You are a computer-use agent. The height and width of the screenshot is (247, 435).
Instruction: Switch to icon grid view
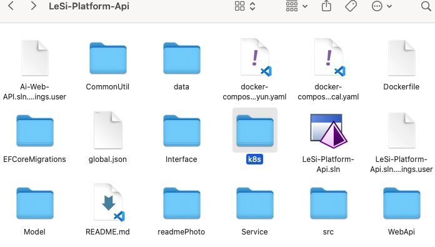point(239,6)
